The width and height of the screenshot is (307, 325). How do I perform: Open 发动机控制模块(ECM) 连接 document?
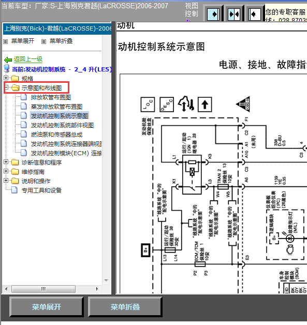[x=66, y=153]
